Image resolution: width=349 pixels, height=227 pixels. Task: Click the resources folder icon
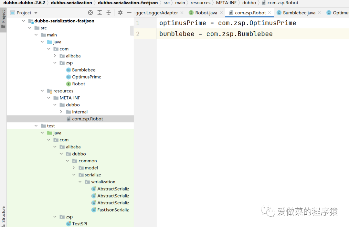50,91
